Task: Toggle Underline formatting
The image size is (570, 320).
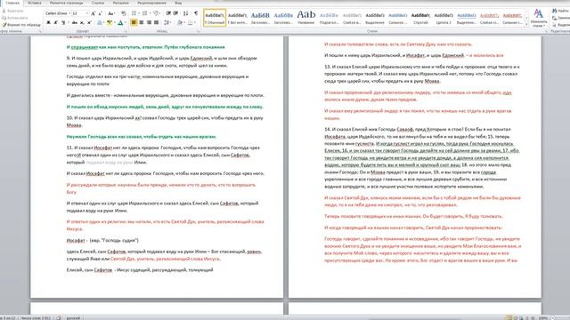Action: click(63, 22)
